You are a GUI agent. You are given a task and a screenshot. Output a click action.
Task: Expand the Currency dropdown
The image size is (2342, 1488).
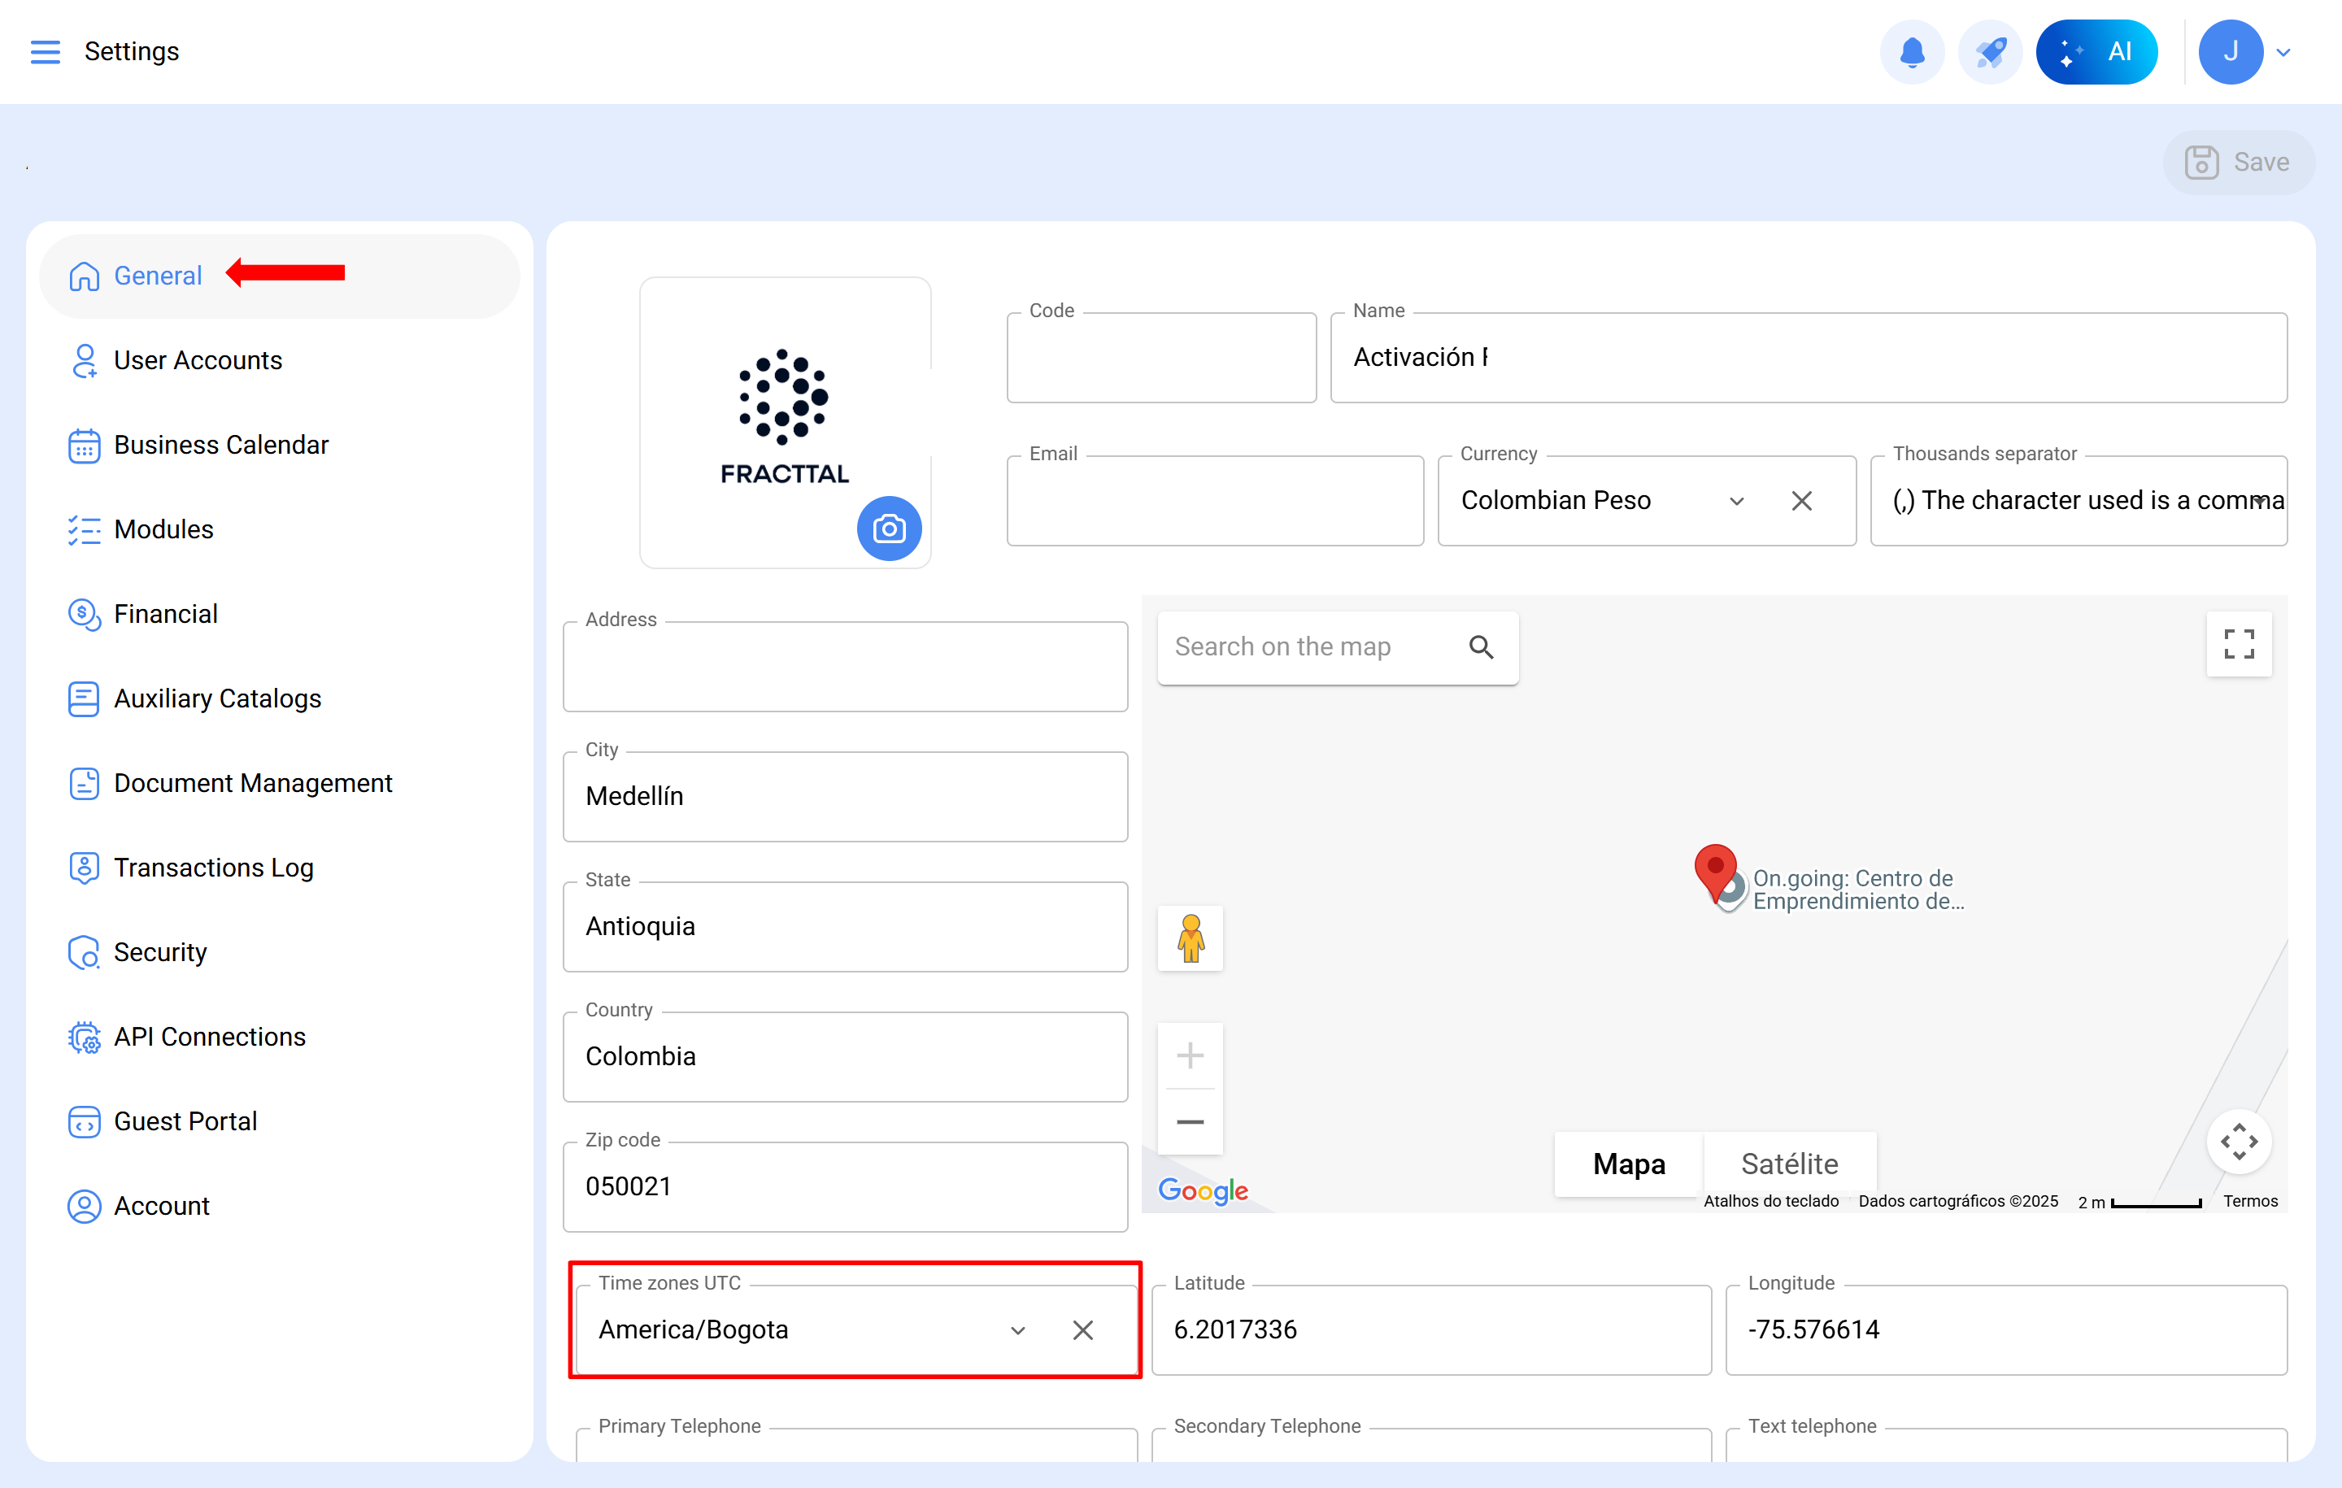(x=1736, y=501)
